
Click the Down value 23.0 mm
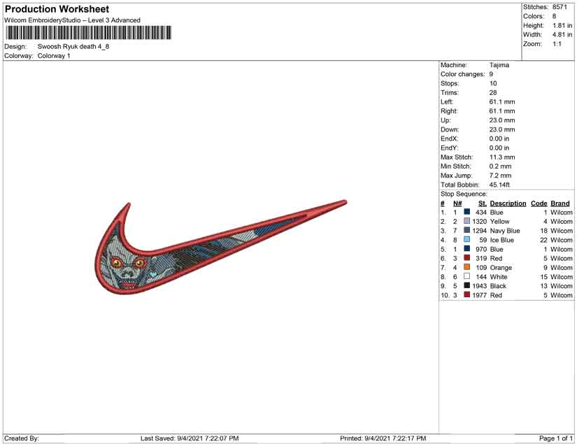pos(502,129)
